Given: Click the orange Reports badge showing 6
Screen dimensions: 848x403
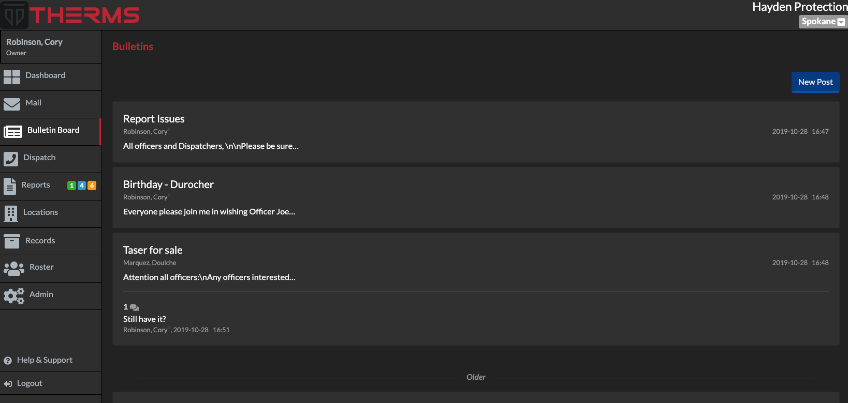Looking at the screenshot, I should click(92, 185).
